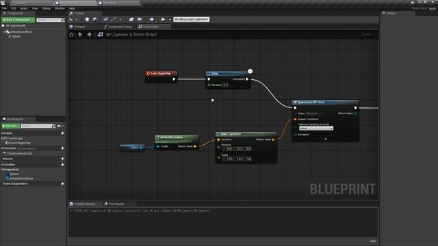This screenshot has height=246, width=438.
Task: Click the Event BeginPlay node title
Action: (x=161, y=74)
